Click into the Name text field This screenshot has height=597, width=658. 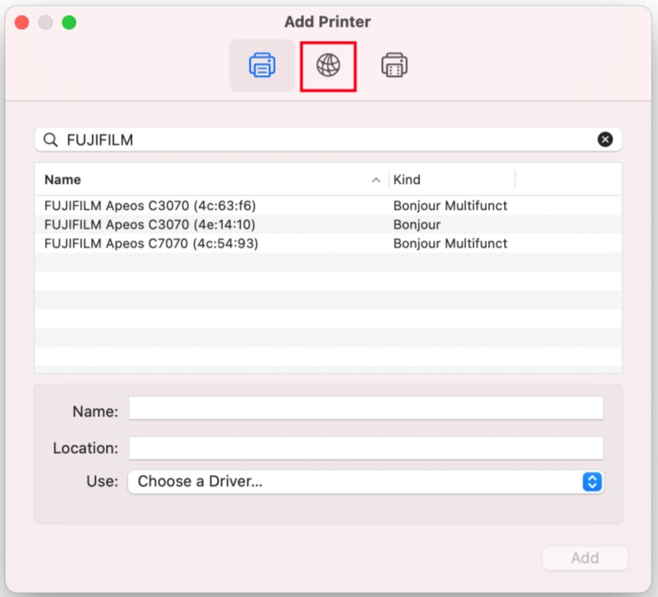tap(366, 408)
